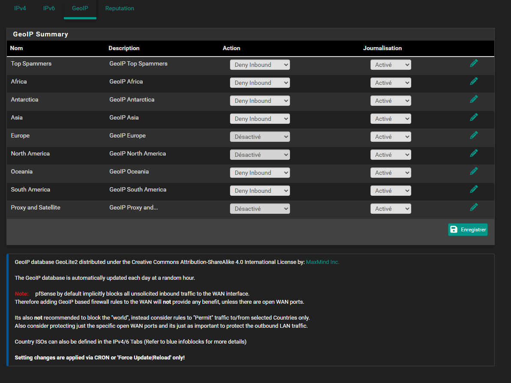
Task: Select the Antarctica name cell
Action: [24, 99]
